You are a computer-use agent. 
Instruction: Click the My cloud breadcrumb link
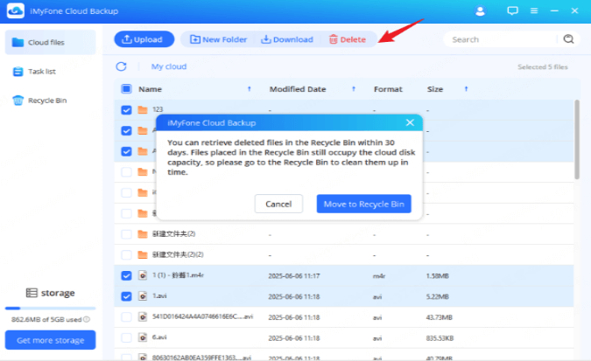[169, 66]
